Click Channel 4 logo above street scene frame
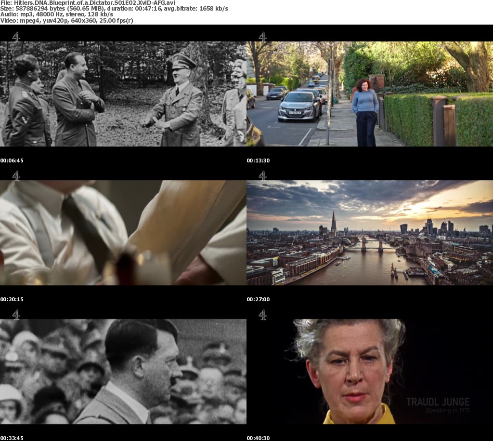This screenshot has height=441, width=493. tap(262, 37)
